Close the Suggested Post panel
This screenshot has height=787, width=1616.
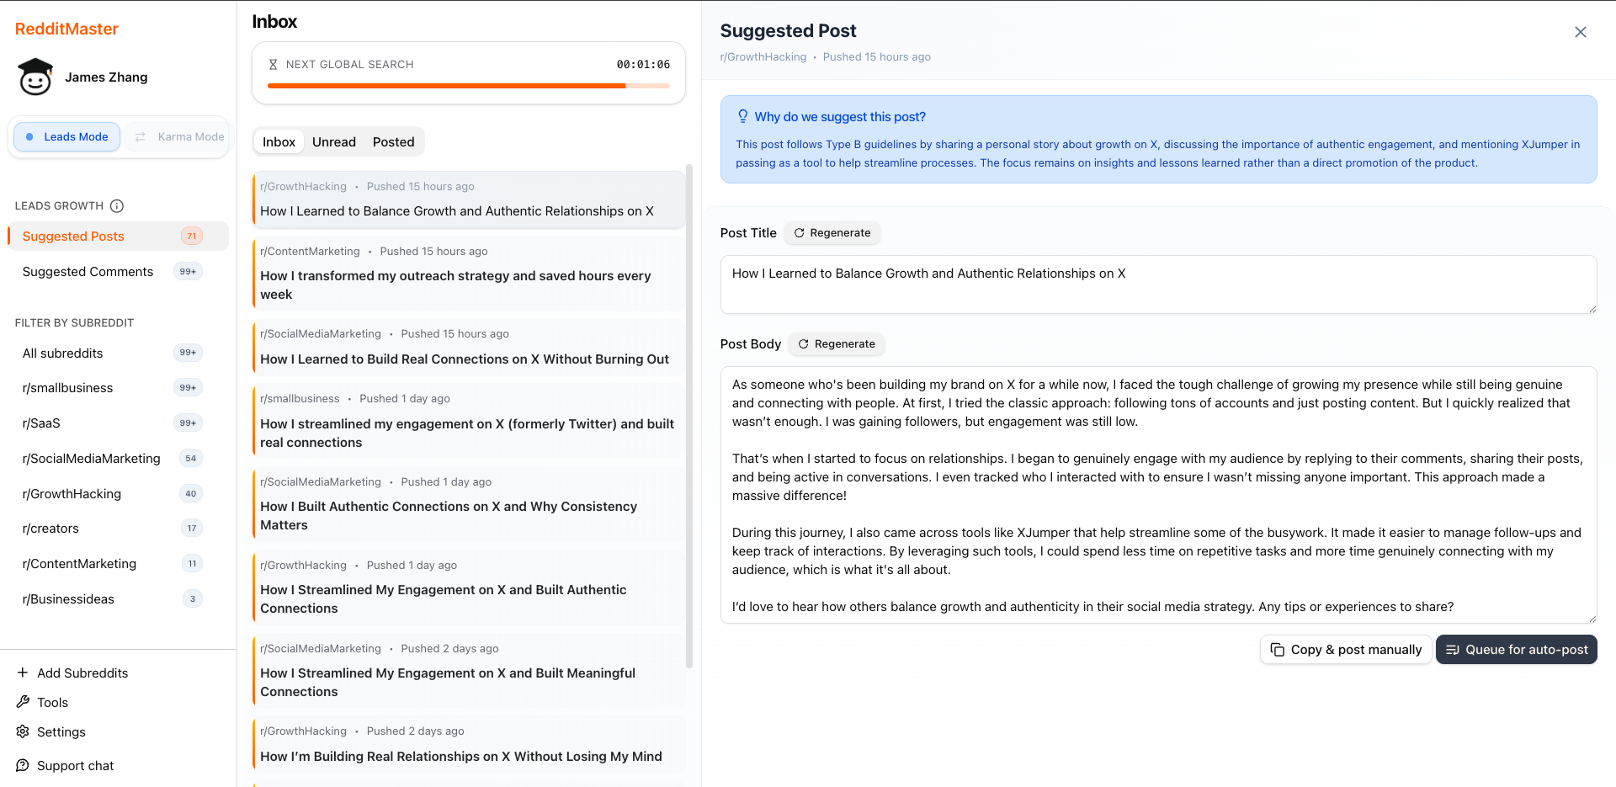1580,32
